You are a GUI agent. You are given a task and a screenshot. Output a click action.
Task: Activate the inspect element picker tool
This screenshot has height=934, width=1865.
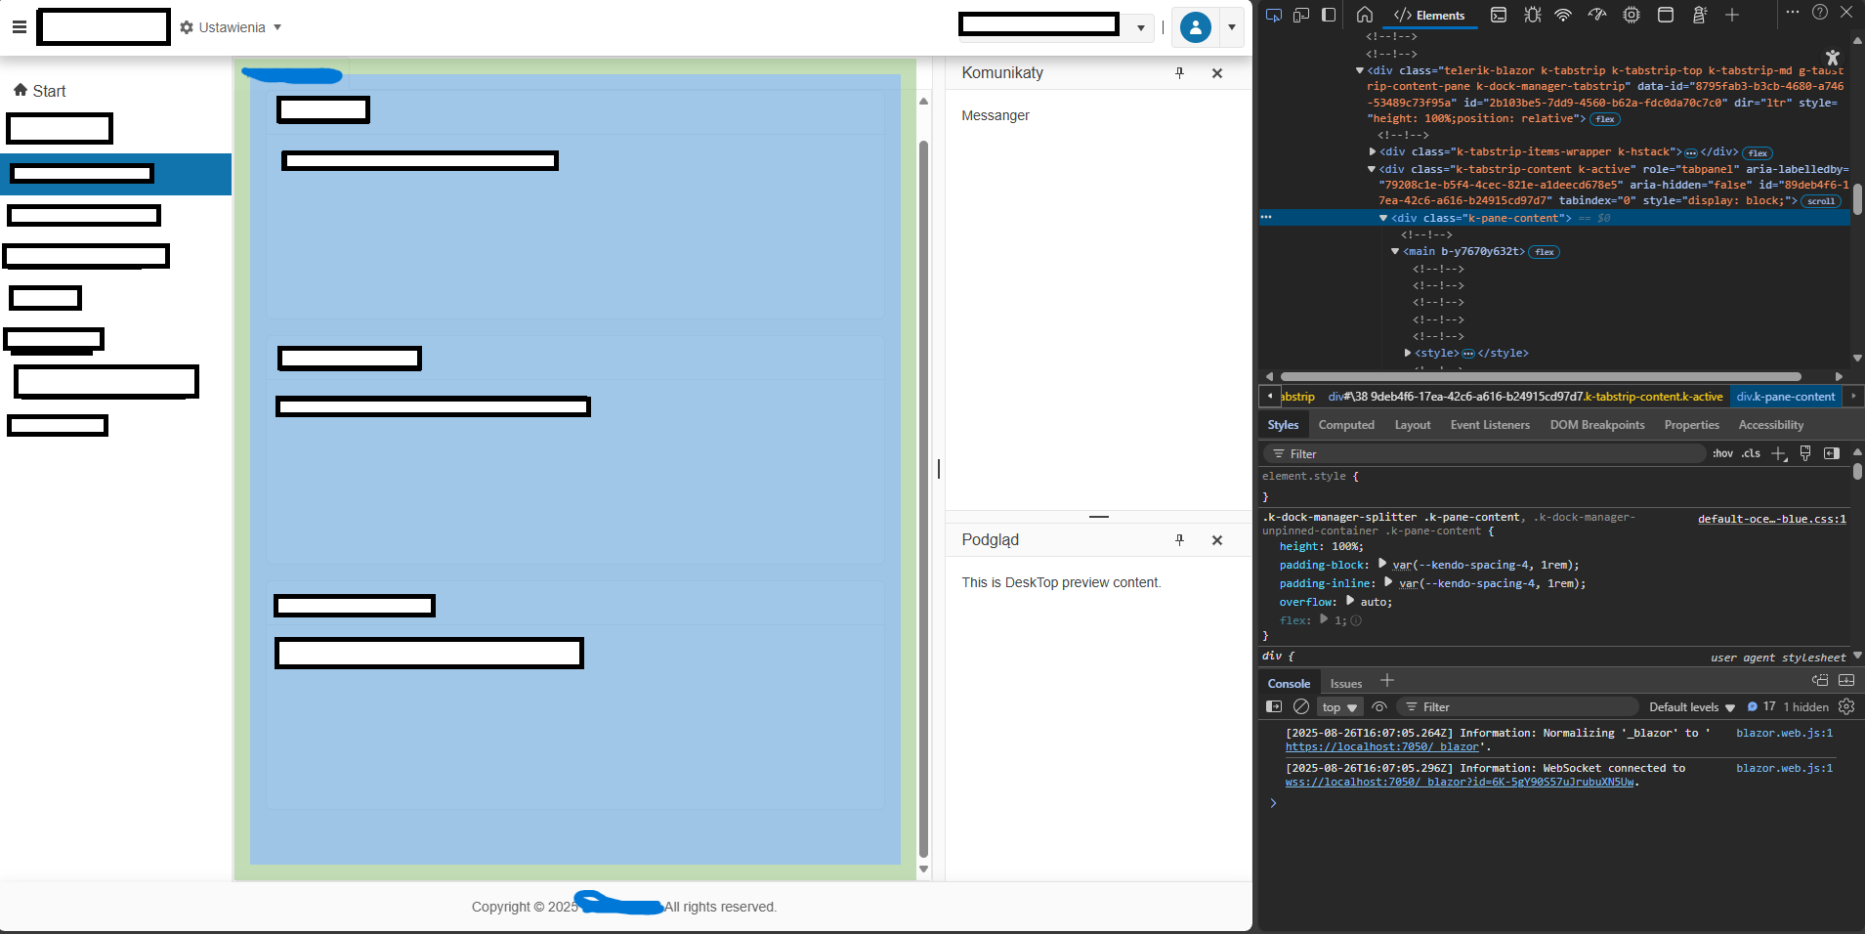1273,15
